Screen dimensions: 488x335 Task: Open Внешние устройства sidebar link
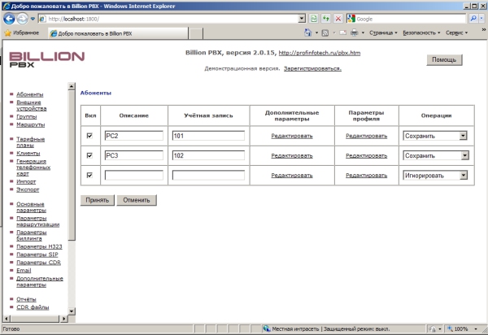click(x=32, y=106)
